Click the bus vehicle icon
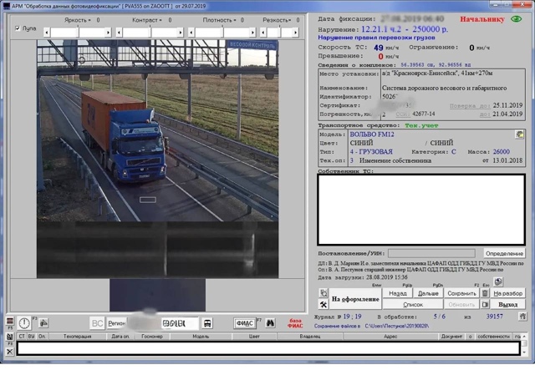 [x=207, y=323]
